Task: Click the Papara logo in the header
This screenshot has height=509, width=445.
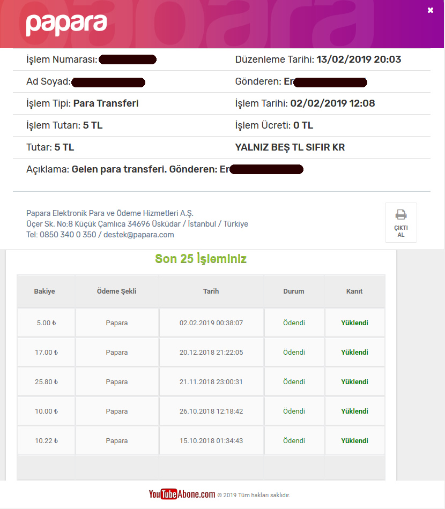Action: point(66,25)
